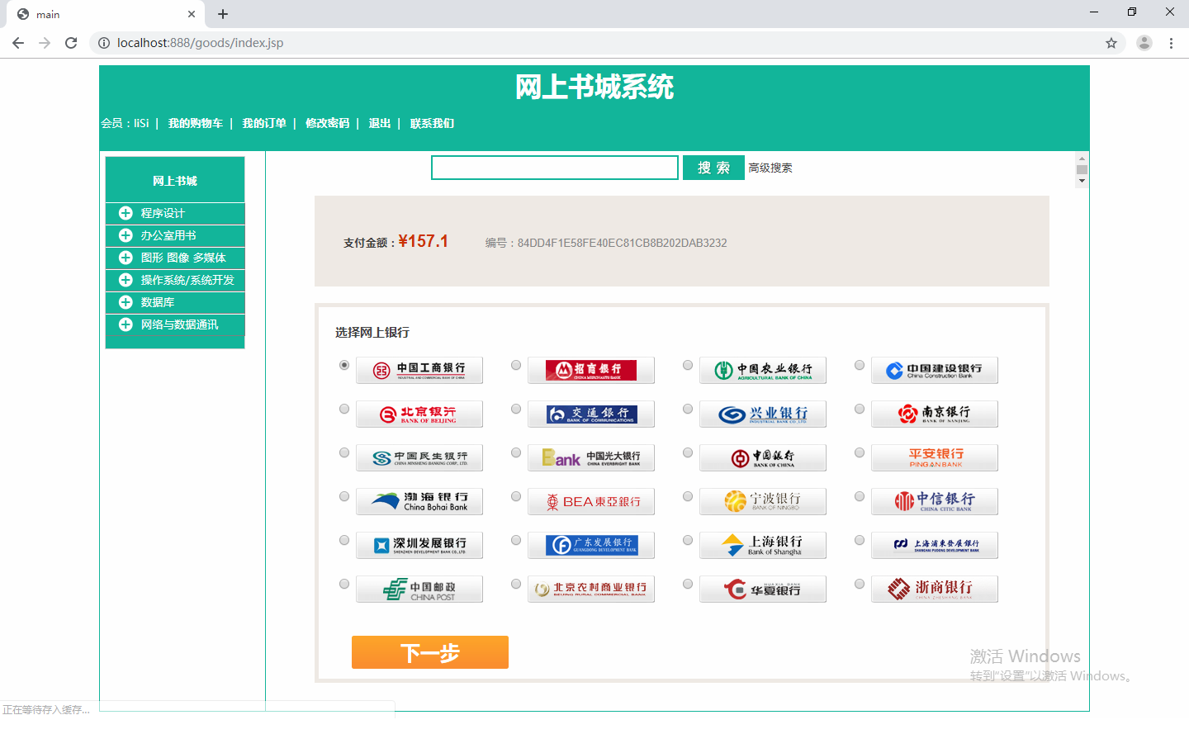Choose the Bank of China logo

pyautogui.click(x=763, y=458)
